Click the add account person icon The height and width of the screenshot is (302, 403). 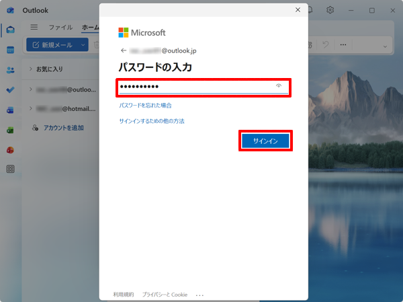coord(35,128)
